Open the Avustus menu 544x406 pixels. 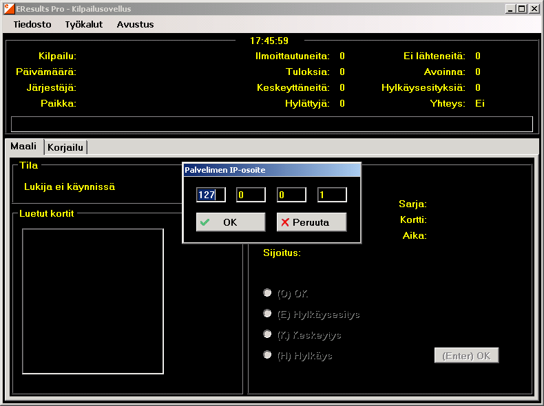[x=135, y=25]
